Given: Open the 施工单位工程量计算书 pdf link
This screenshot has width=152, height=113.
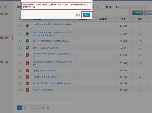Looking at the screenshot, I should tap(52, 83).
